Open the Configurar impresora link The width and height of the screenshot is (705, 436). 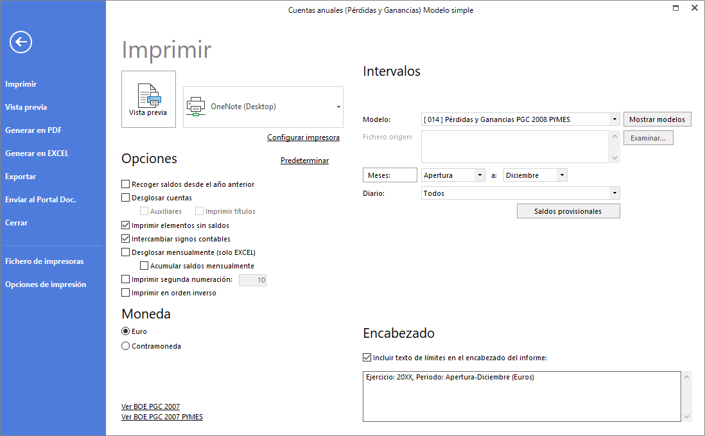[304, 137]
